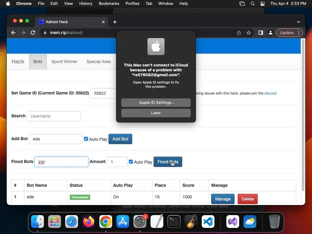Open the Edit menu
312x234 pixels.
click(54, 4)
